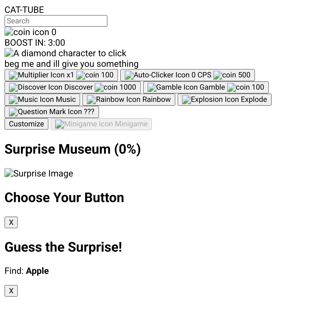Trigger the Explode button

point(225,100)
